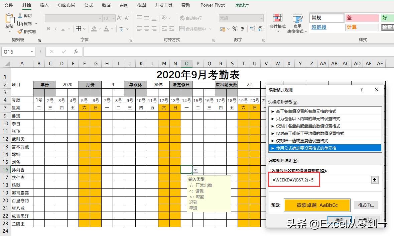Click the Cut (剪切) scissors icon
Image resolution: width=394 pixels, height=236 pixels.
(x=20, y=16)
